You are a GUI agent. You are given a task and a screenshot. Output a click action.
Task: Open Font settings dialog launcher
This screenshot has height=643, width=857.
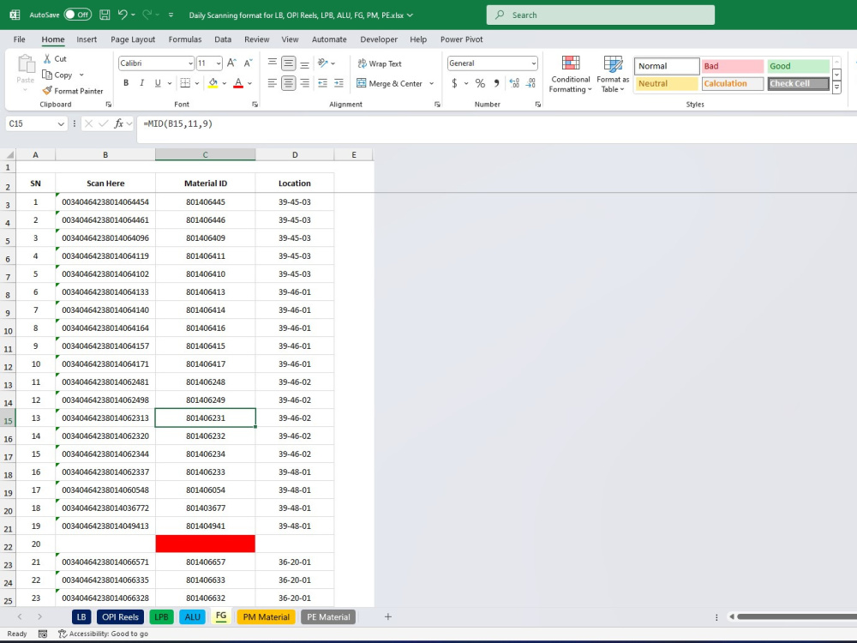(255, 105)
